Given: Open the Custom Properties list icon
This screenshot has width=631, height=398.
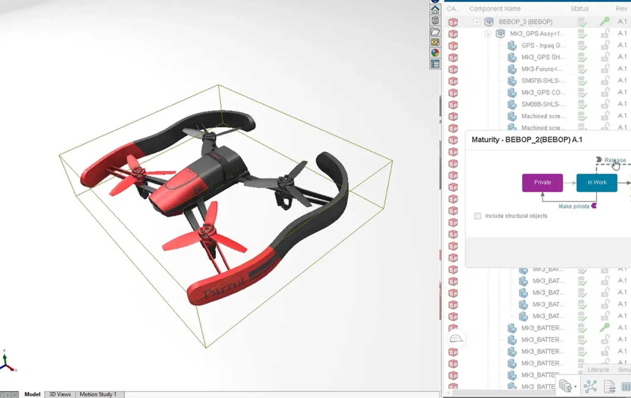Looking at the screenshot, I should [435, 64].
